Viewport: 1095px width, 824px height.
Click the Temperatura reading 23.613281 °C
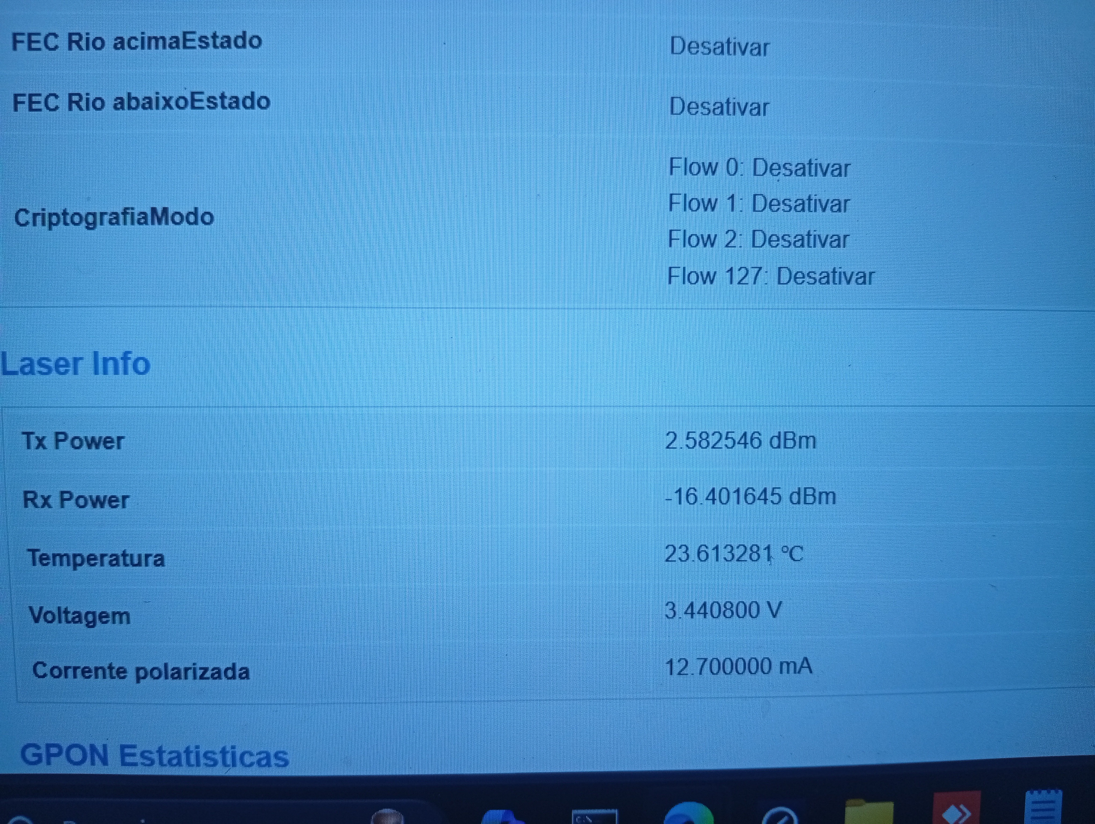point(734,553)
